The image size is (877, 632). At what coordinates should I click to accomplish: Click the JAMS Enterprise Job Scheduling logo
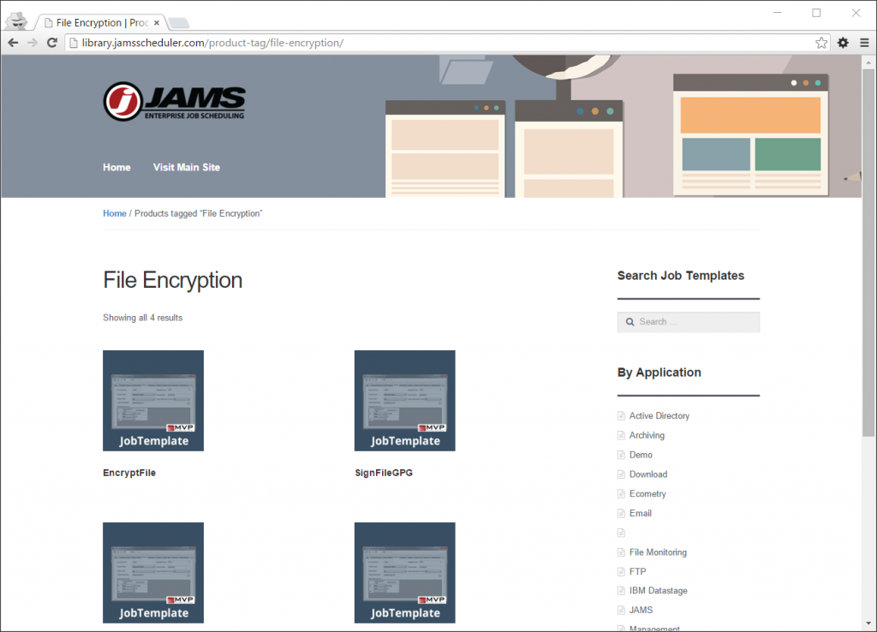tap(173, 101)
